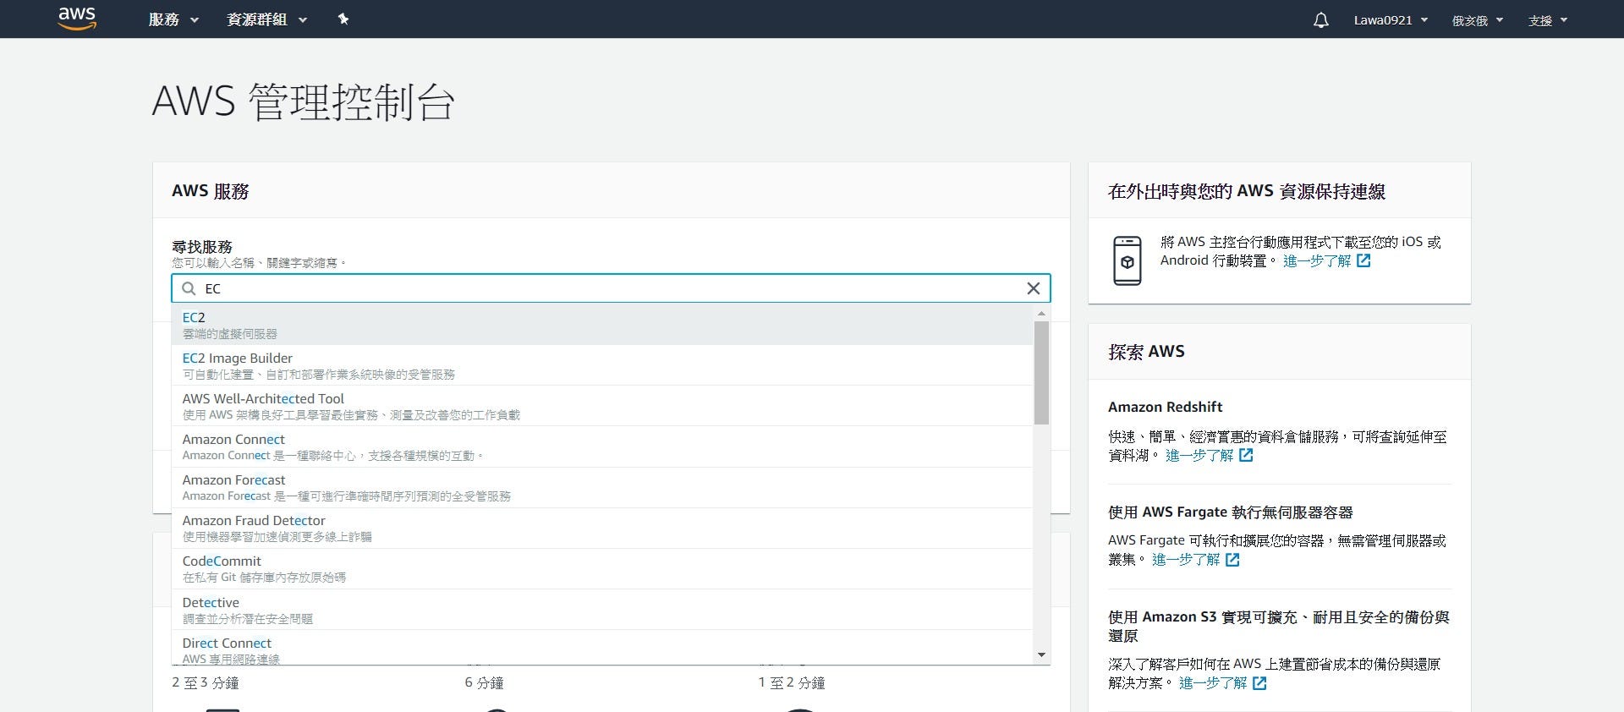Click the 6 分鐘 text
The height and width of the screenshot is (712, 1624).
[484, 682]
